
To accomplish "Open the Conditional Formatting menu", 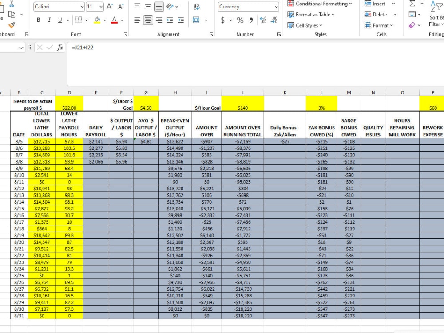I will [319, 4].
